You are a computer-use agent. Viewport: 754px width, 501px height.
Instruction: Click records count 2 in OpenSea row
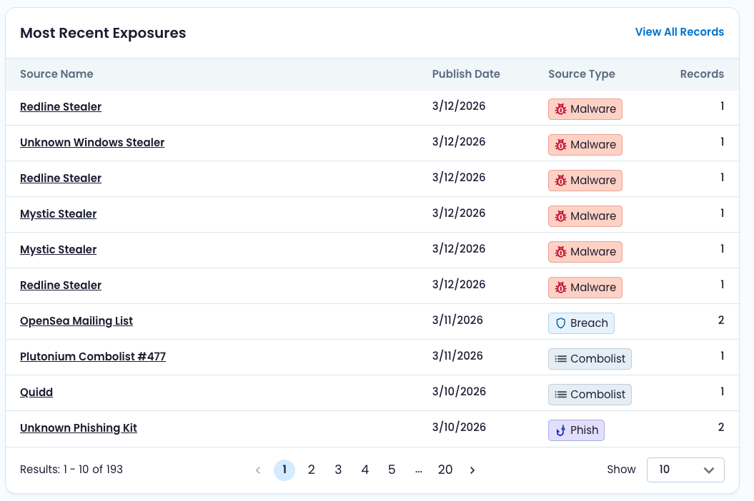[721, 320]
